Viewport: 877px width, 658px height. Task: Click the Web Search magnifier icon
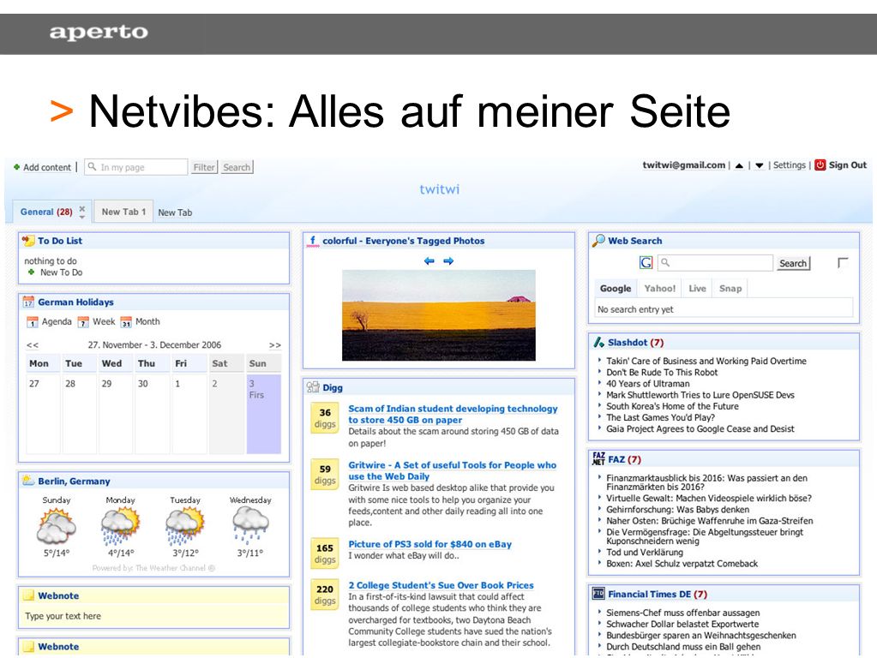[x=598, y=241]
